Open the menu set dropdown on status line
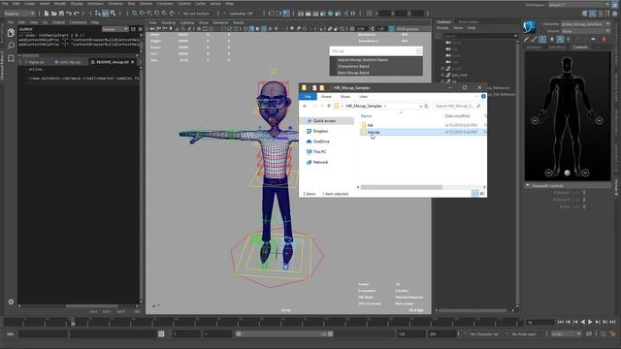 coord(19,13)
